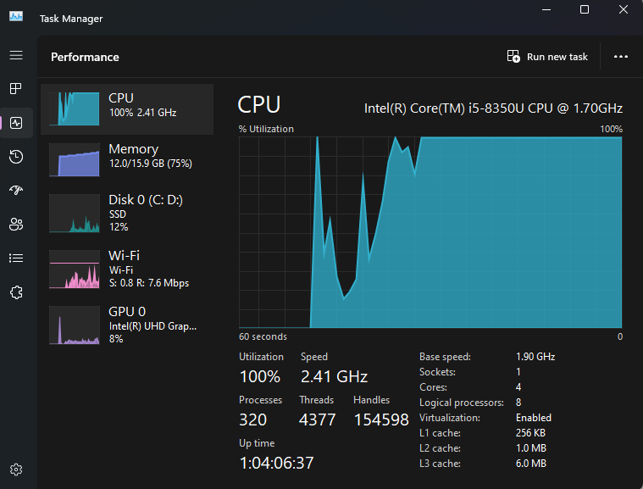This screenshot has height=489, width=643.
Task: Click the 'Task Manager' window title
Action: pyautogui.click(x=71, y=19)
